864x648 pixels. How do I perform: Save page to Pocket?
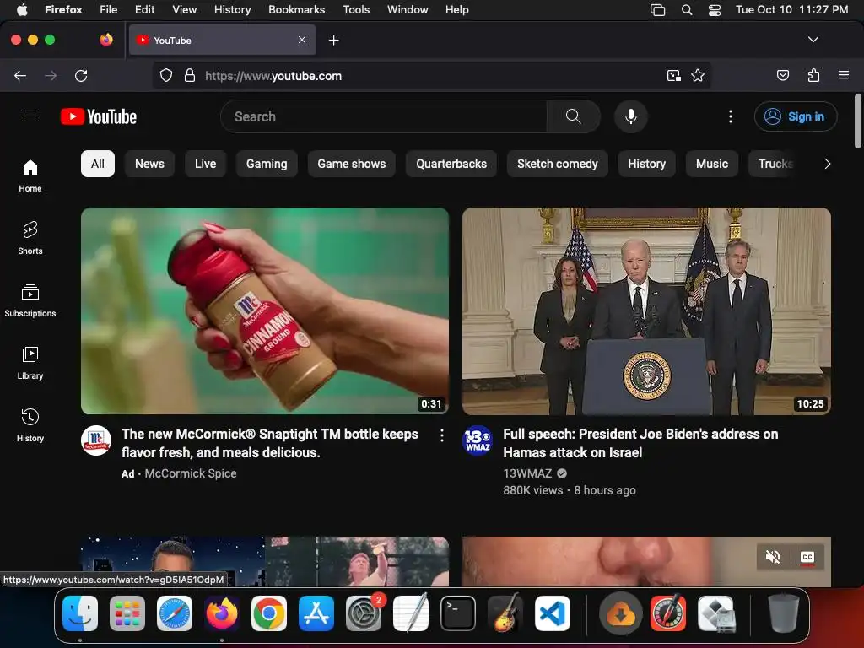pos(782,75)
